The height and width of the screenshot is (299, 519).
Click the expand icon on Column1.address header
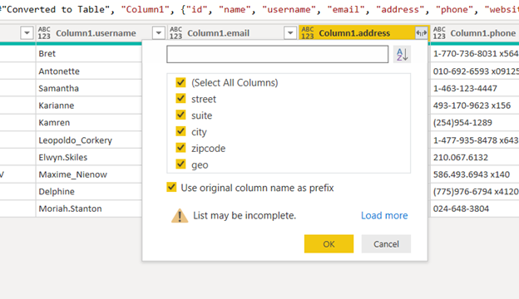[422, 33]
